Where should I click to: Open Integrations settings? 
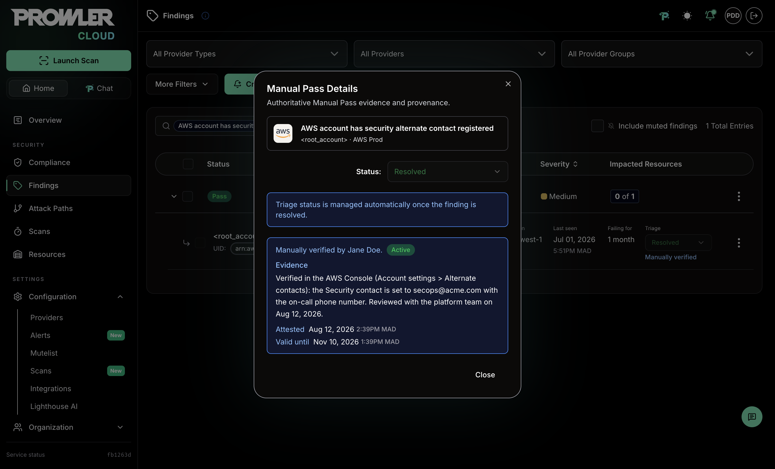(x=51, y=389)
